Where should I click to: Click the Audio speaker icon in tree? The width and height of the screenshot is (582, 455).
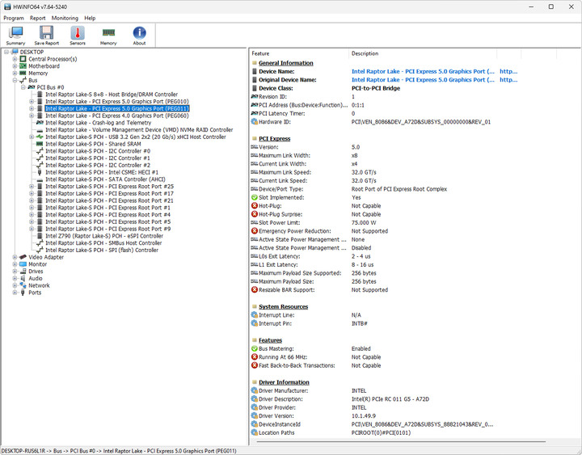[23, 278]
